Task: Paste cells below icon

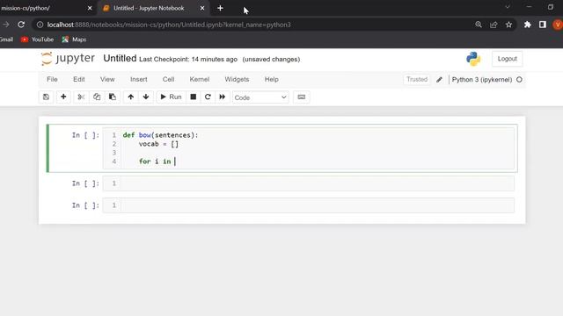Action: pos(113,97)
